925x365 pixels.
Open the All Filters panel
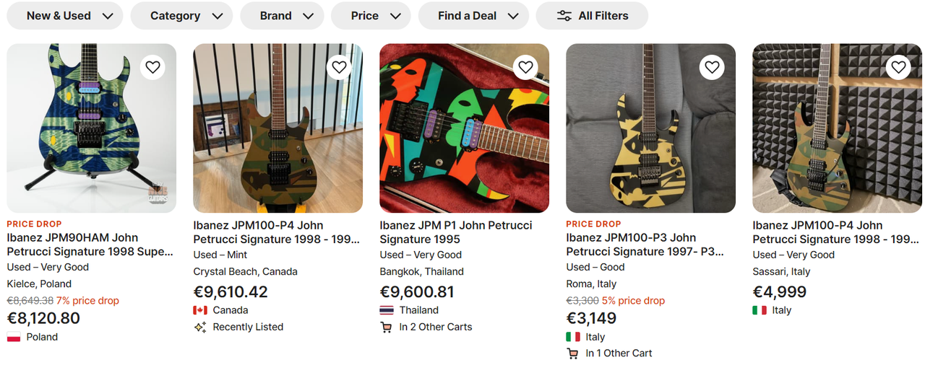coord(592,16)
